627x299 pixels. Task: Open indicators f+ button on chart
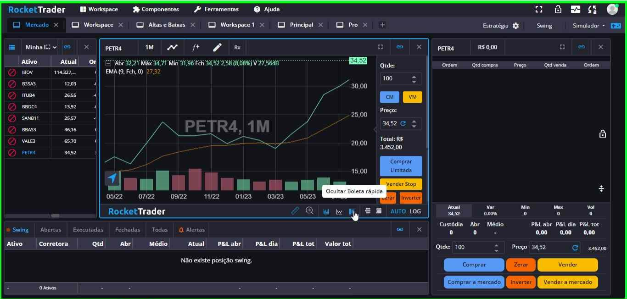[x=196, y=47]
